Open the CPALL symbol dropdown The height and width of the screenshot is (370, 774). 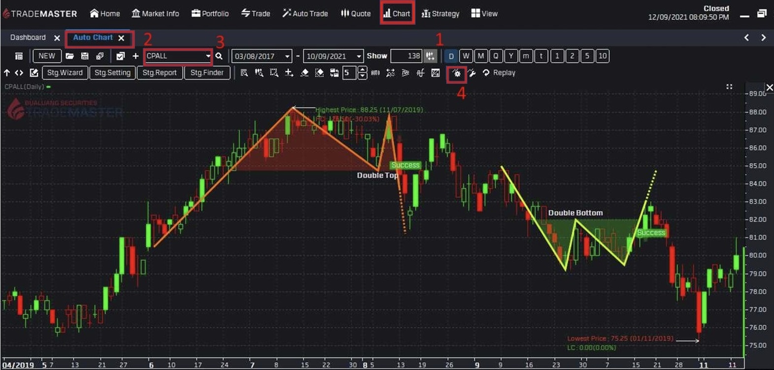pos(208,56)
